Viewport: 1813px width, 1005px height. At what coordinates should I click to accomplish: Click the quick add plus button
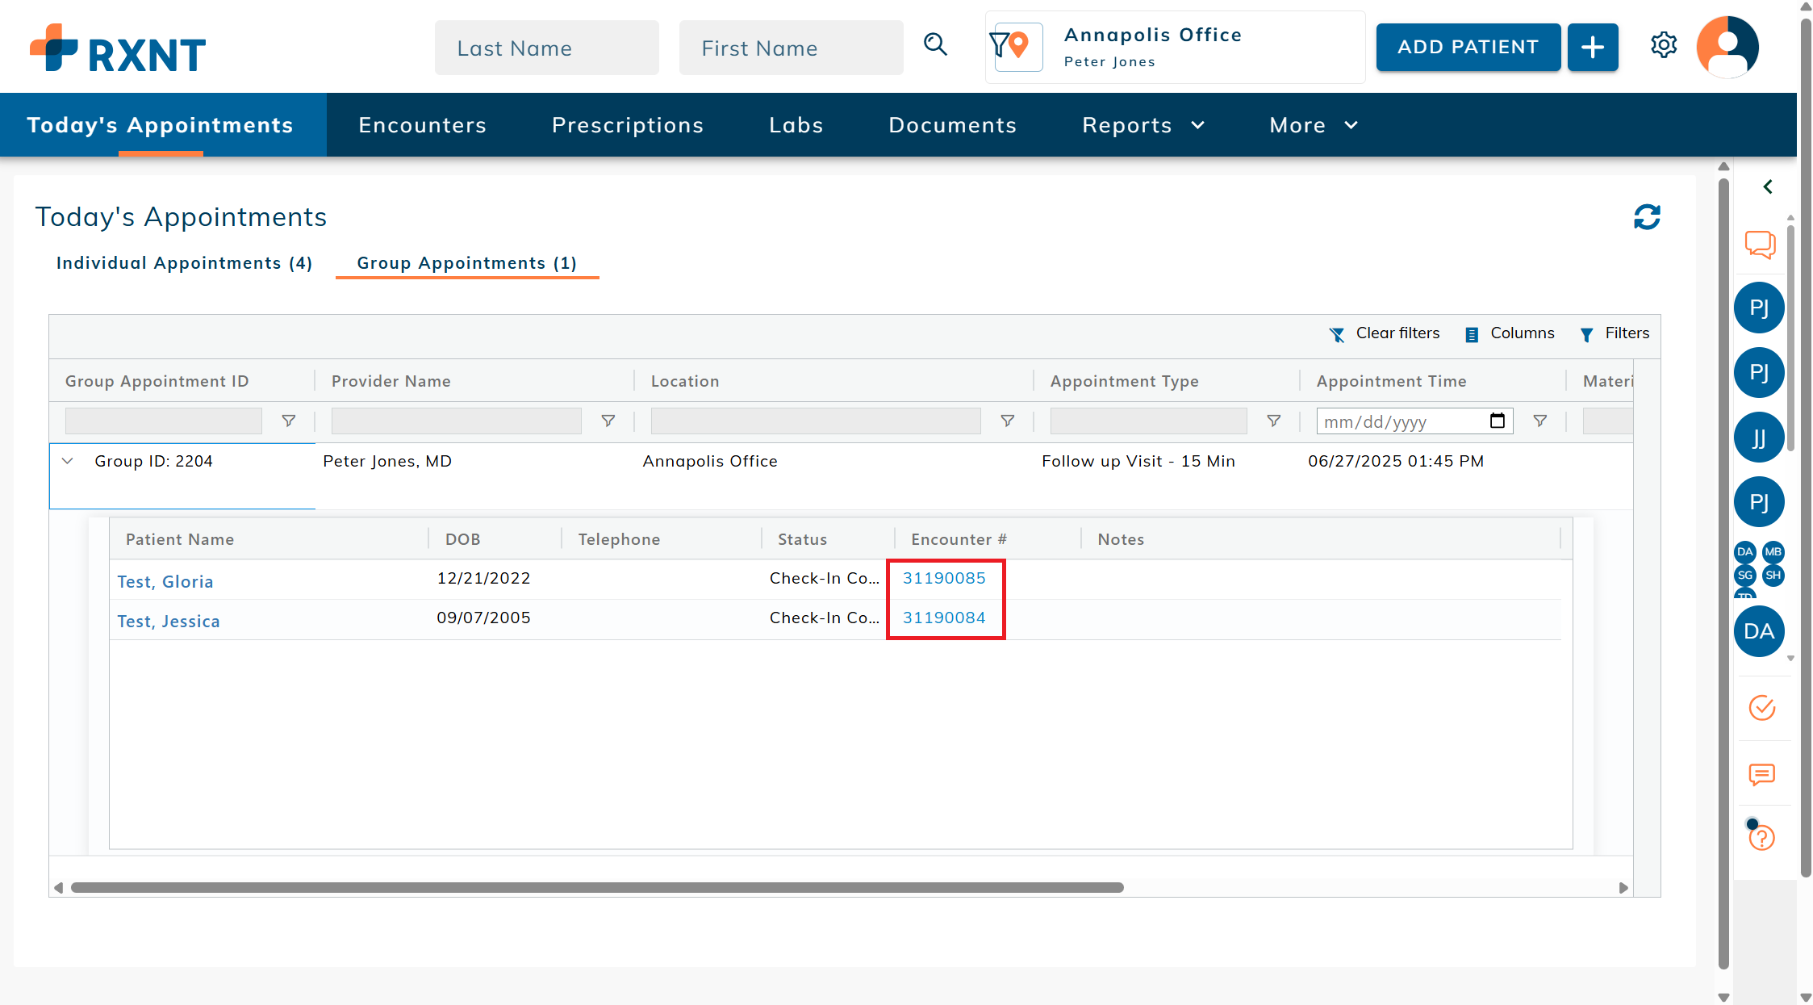(x=1592, y=48)
